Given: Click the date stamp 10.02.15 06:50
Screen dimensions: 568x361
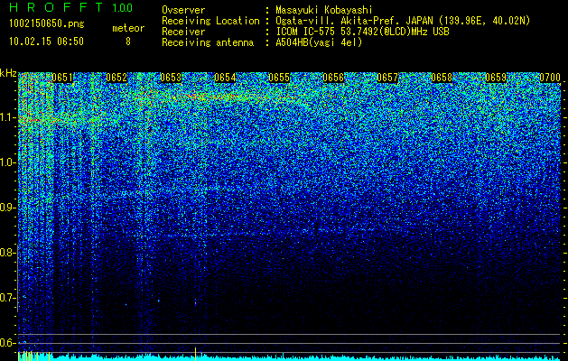Looking at the screenshot, I should click(46, 42).
